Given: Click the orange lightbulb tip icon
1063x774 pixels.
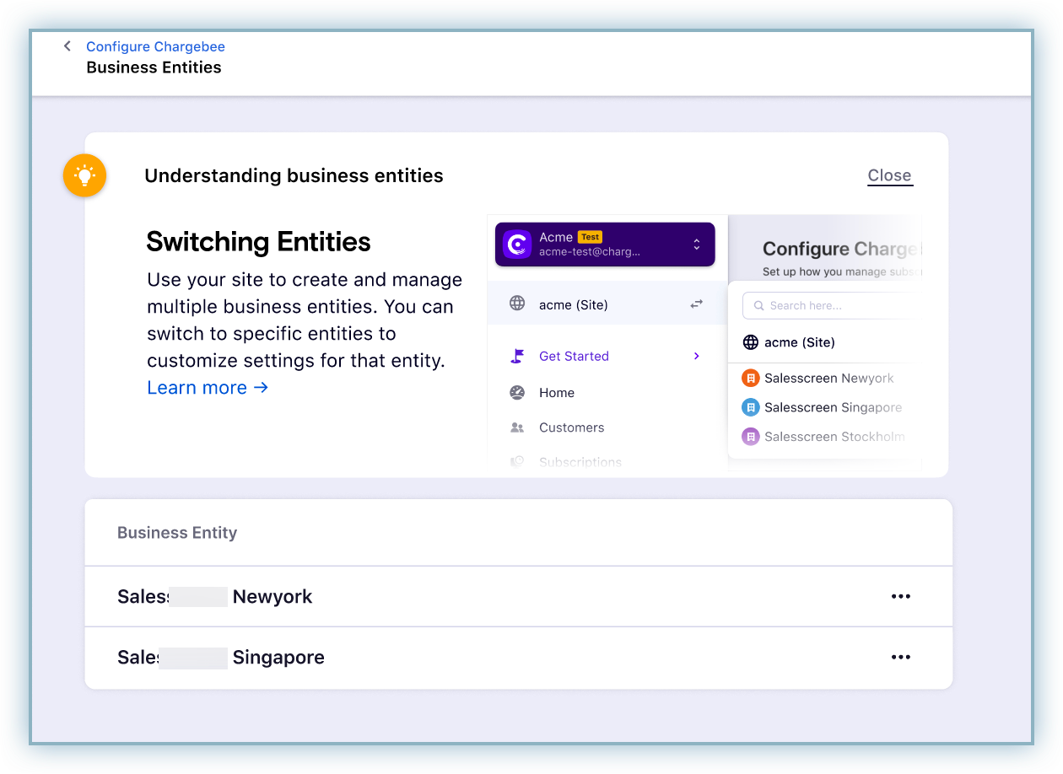Looking at the screenshot, I should 84,175.
